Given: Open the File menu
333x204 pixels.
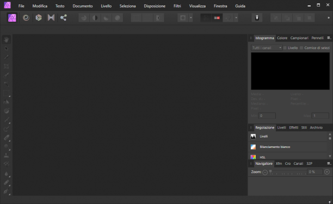Looking at the screenshot, I should 21,6.
